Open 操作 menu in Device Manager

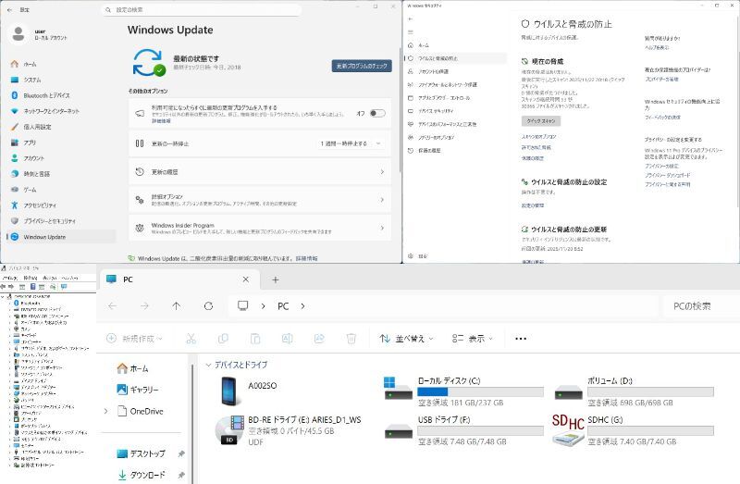pos(31,279)
